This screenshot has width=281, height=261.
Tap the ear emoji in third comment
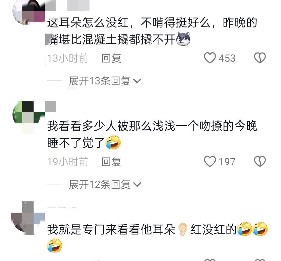pyautogui.click(x=183, y=229)
